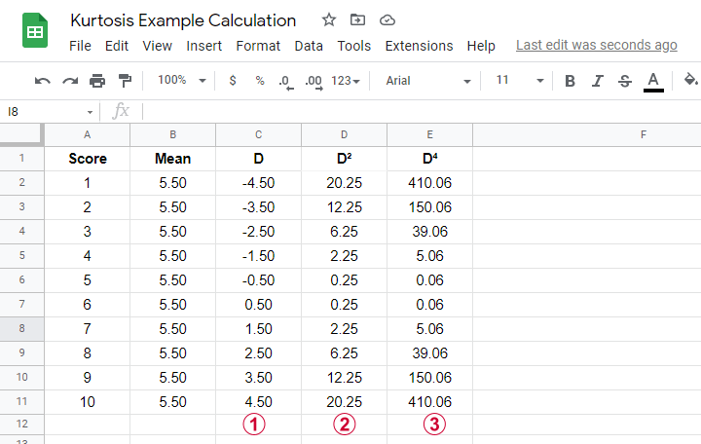This screenshot has height=444, width=701.
Task: Toggle Italic formatting
Action: tap(597, 81)
